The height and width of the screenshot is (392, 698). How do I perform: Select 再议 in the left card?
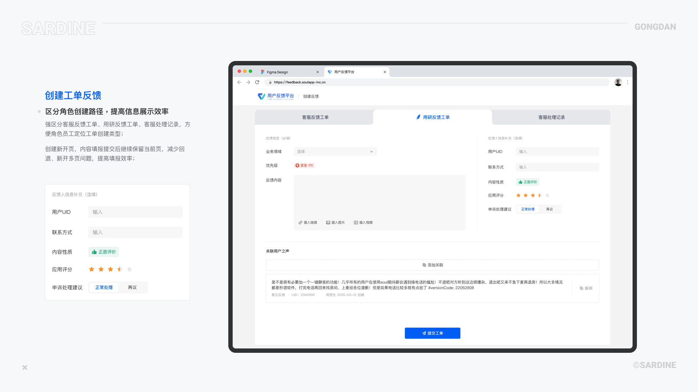coord(132,287)
